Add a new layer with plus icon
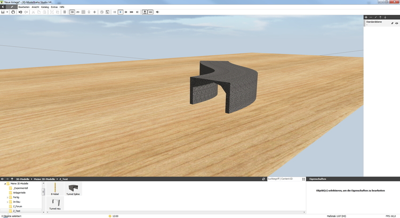The width and height of the screenshot is (400, 218). click(x=366, y=17)
